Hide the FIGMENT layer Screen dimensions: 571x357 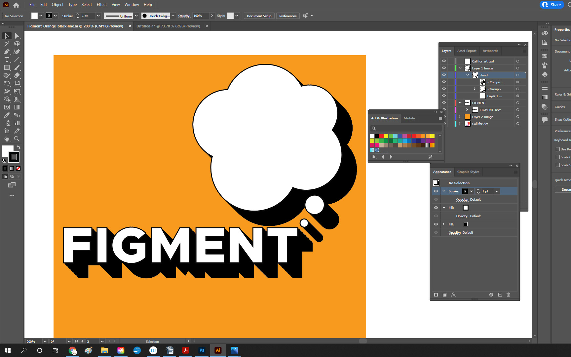[x=444, y=103]
